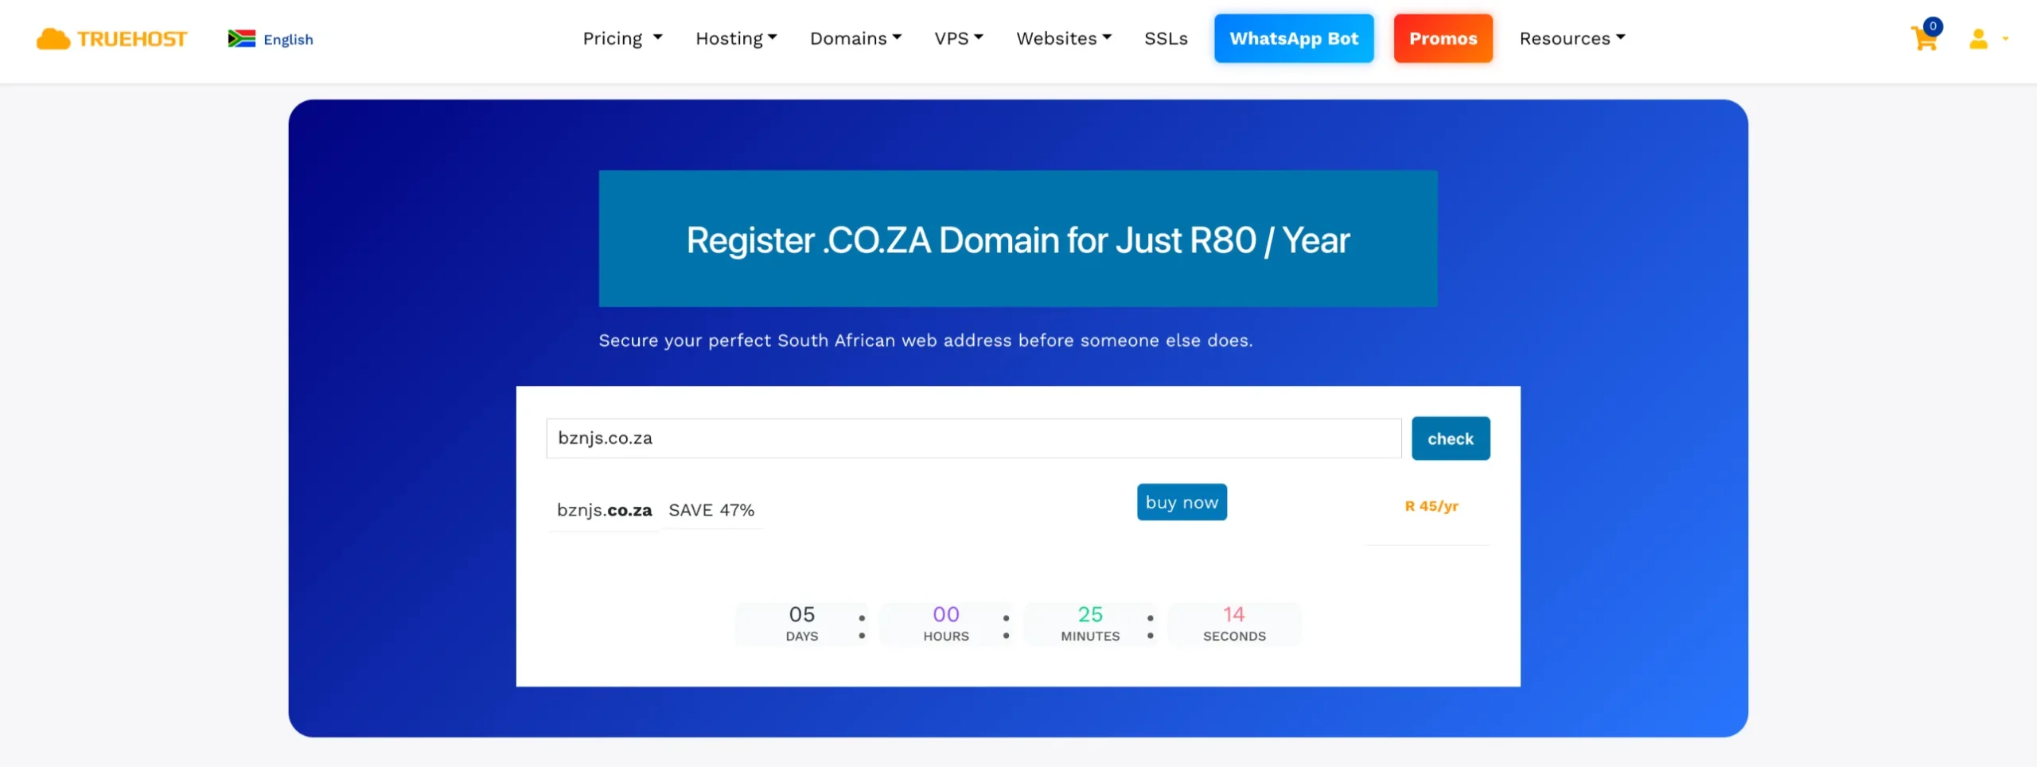Screen dimensions: 2037x767
Task: Focus the domain search input field
Action: [973, 438]
